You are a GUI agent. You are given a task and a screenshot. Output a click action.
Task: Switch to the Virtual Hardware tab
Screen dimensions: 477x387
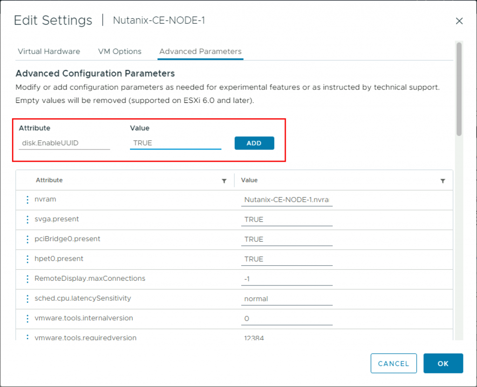pyautogui.click(x=48, y=51)
